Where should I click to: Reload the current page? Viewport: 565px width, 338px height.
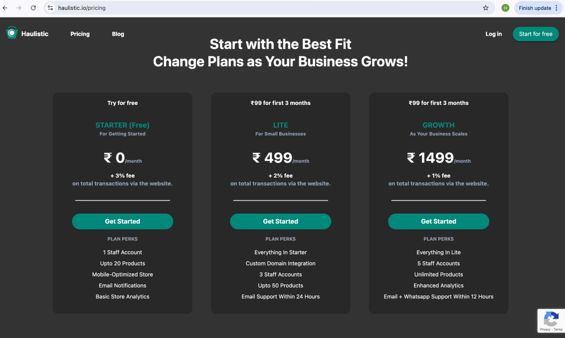33,8
